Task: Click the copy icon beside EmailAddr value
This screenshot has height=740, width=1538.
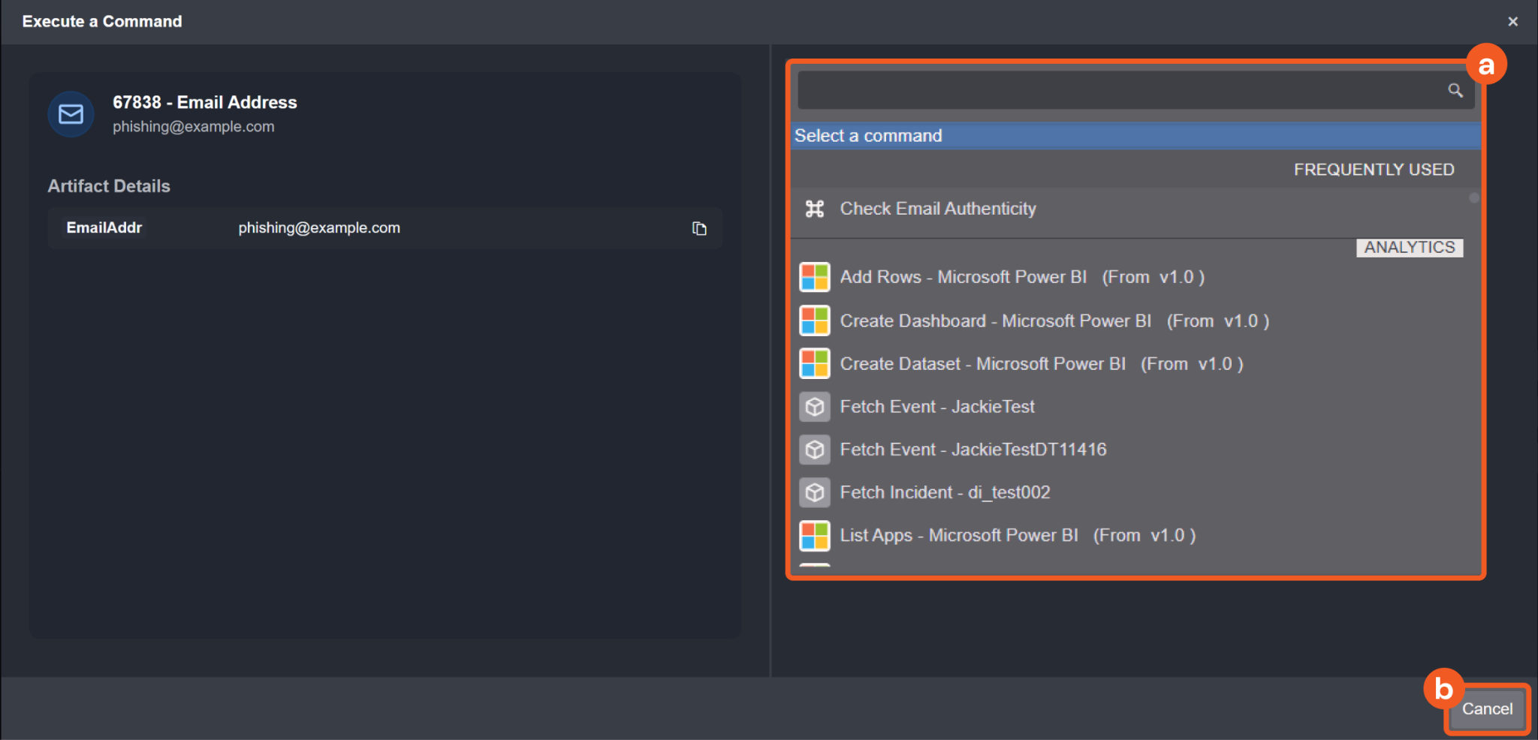Action: [x=699, y=228]
